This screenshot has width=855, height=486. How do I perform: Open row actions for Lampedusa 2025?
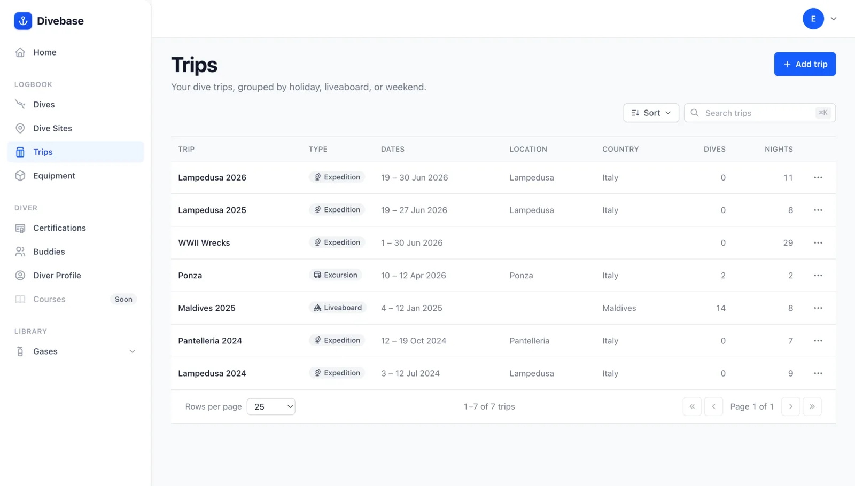pyautogui.click(x=818, y=210)
